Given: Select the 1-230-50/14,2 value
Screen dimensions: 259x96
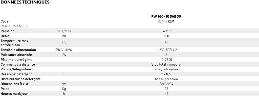Looking at the screenshot, I should pyautogui.click(x=166, y=50).
